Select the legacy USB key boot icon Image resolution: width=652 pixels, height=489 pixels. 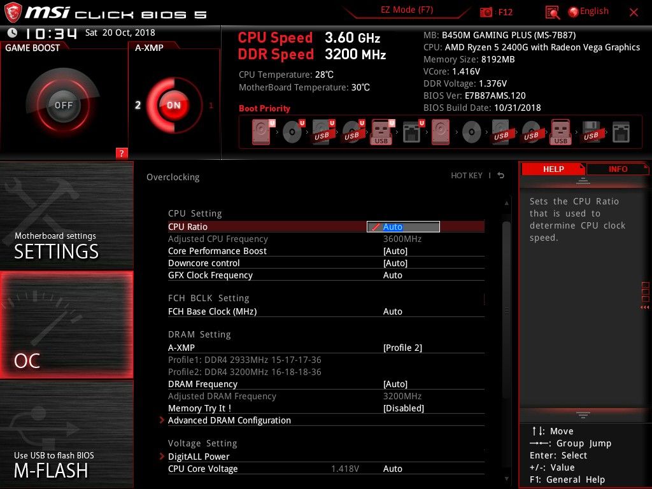[x=560, y=132]
